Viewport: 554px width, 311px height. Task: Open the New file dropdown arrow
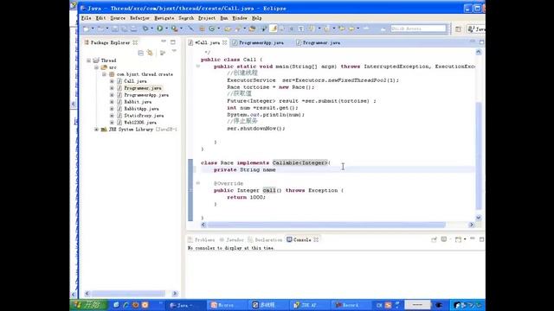pyautogui.click(x=93, y=29)
